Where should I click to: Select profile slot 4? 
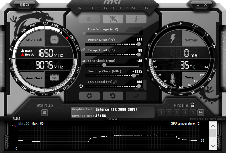pyautogui.click(x=185, y=113)
